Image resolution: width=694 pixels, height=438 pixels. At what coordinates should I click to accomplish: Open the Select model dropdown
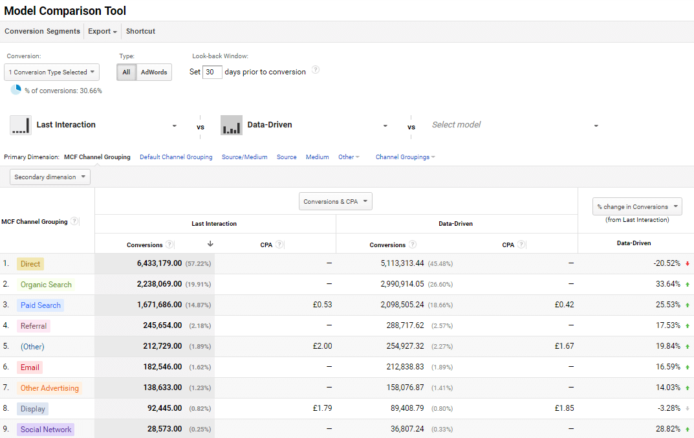(515, 125)
